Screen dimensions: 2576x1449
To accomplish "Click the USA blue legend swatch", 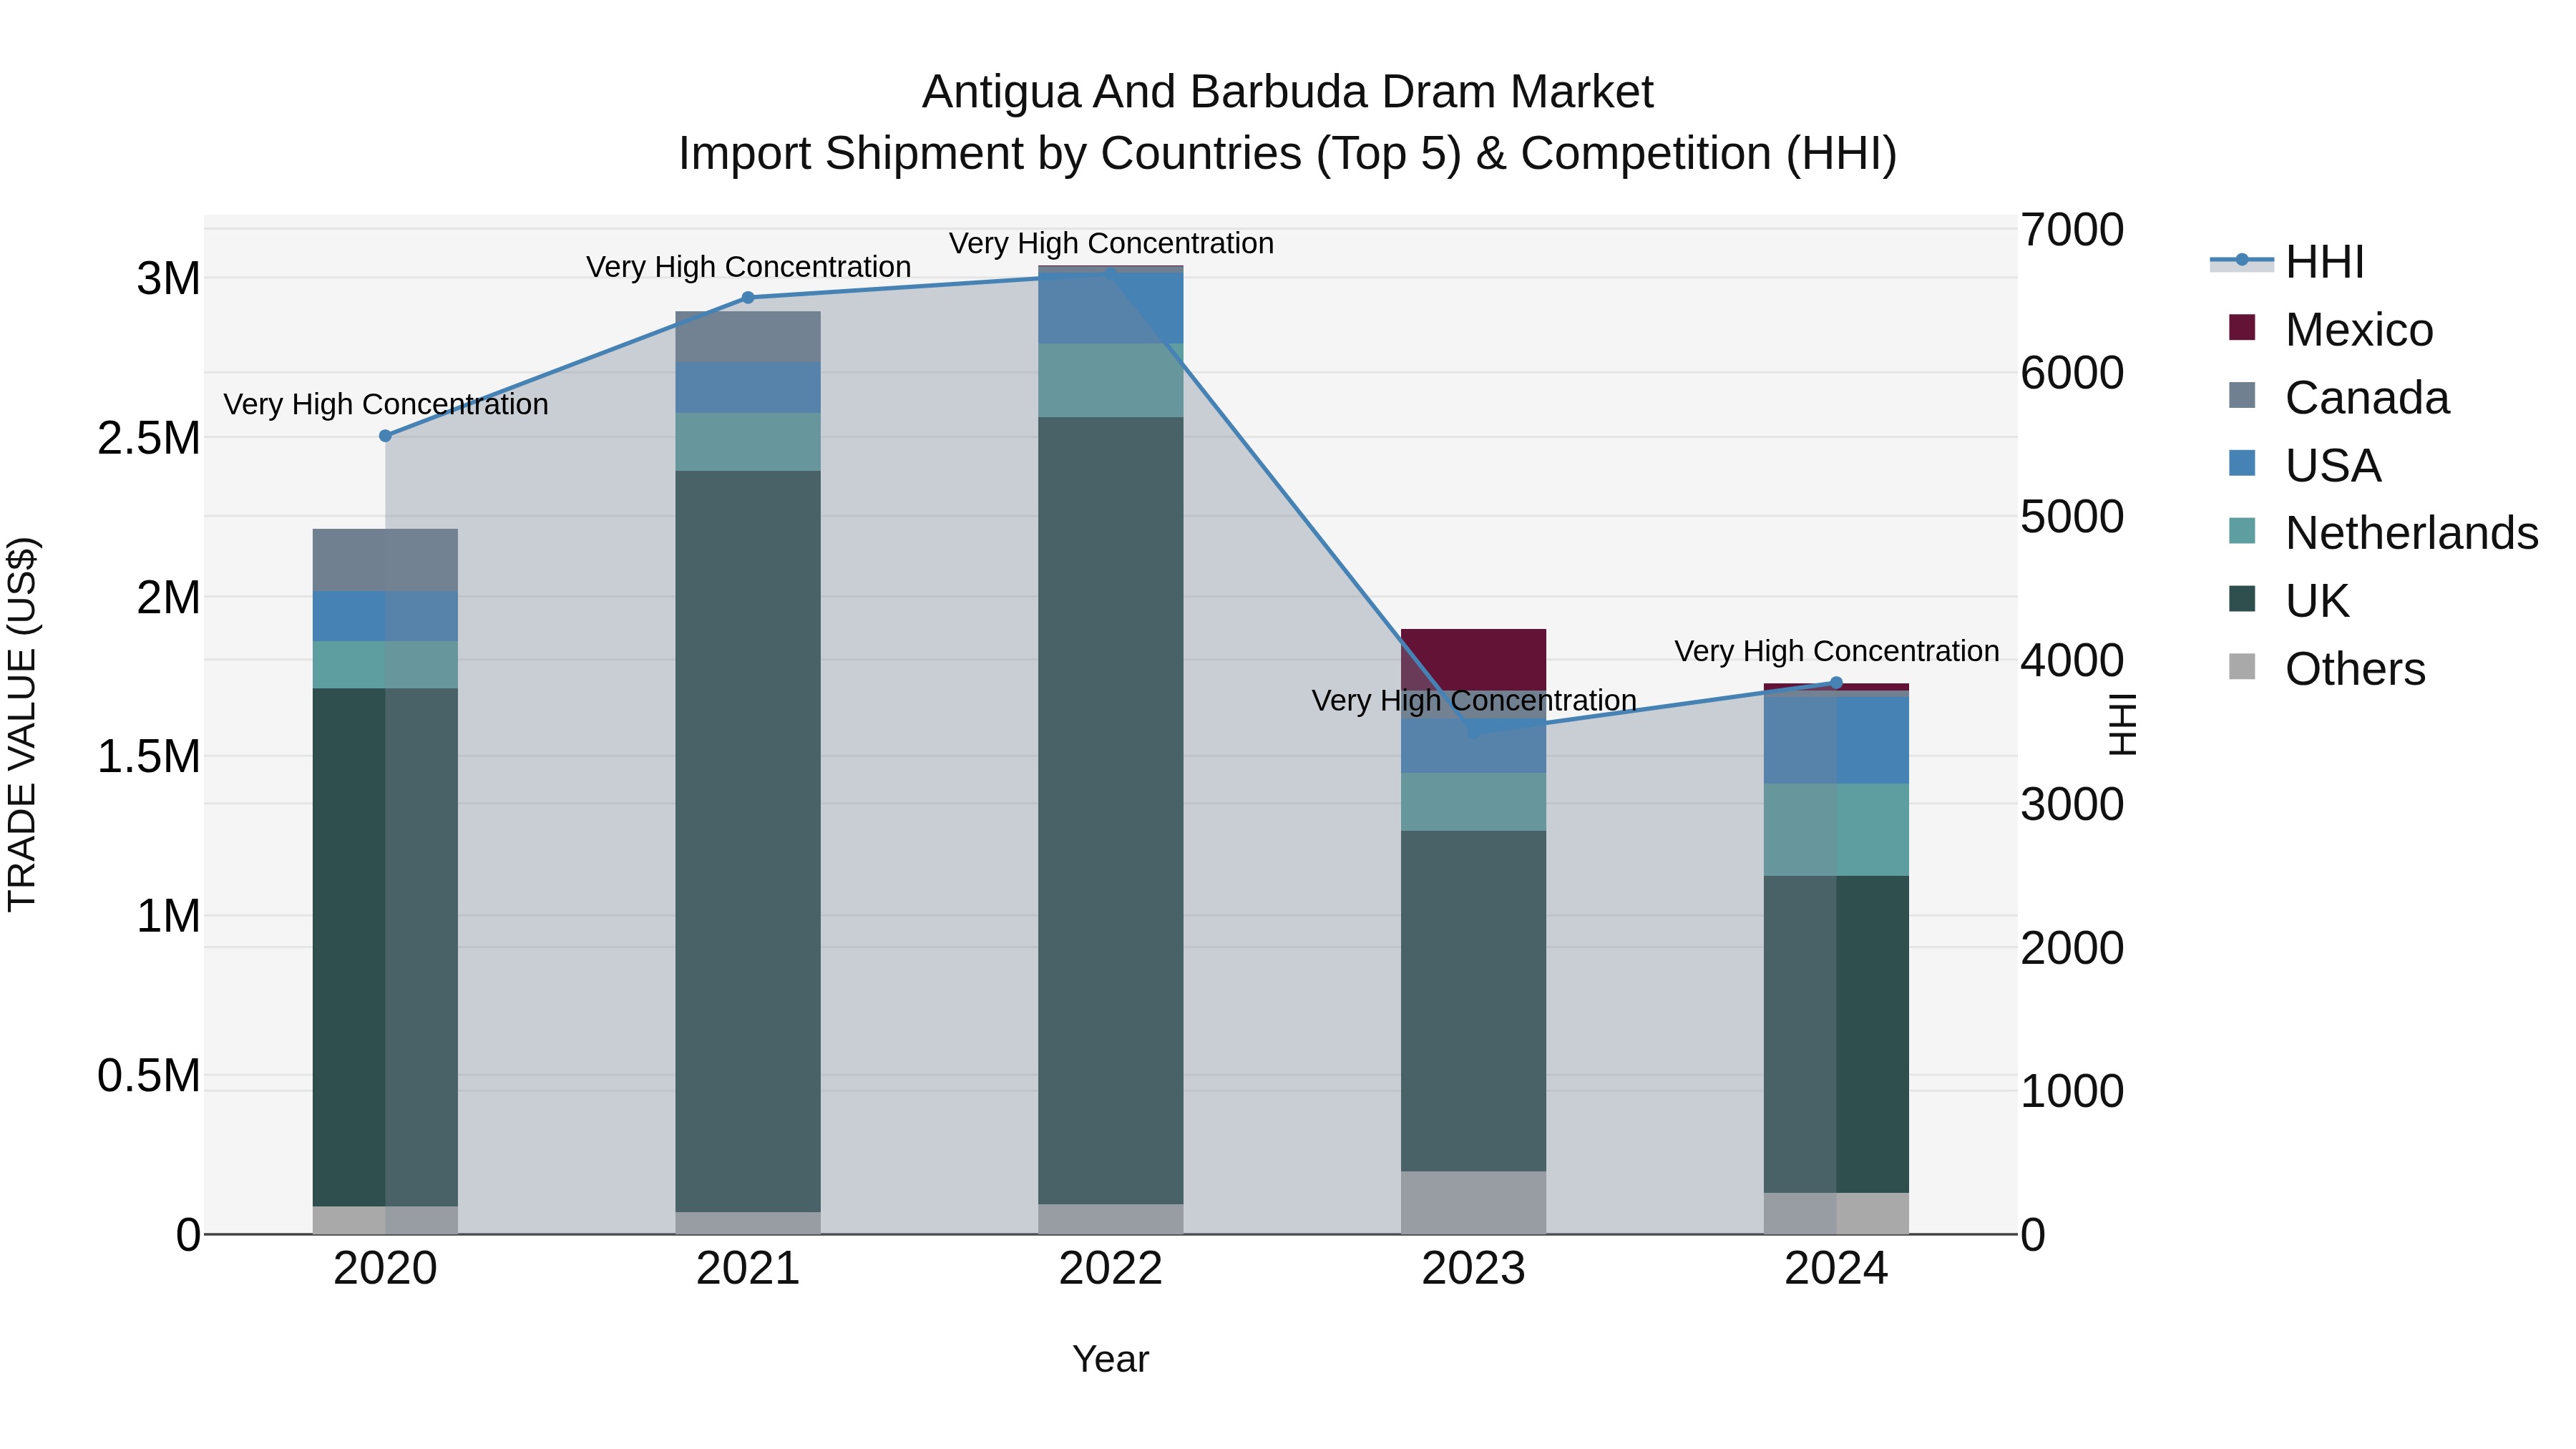I will [x=2242, y=463].
